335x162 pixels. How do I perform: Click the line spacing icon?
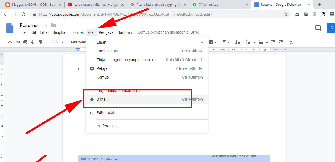238,42
